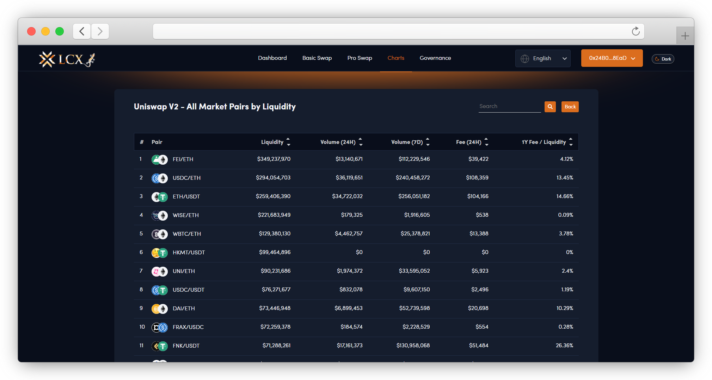Go to Basic Swap page

317,58
